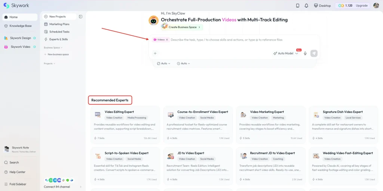
Task: Open the notifications bell
Action: pyautogui.click(x=306, y=6)
